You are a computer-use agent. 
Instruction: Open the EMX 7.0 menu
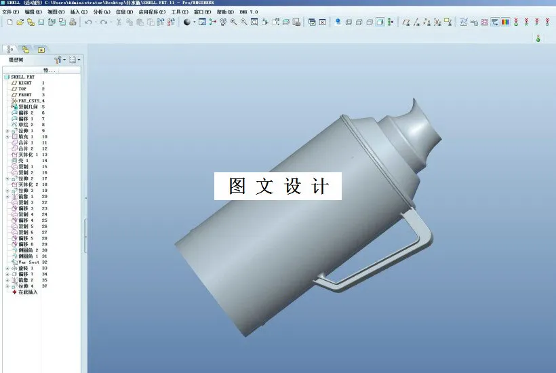[x=249, y=12]
